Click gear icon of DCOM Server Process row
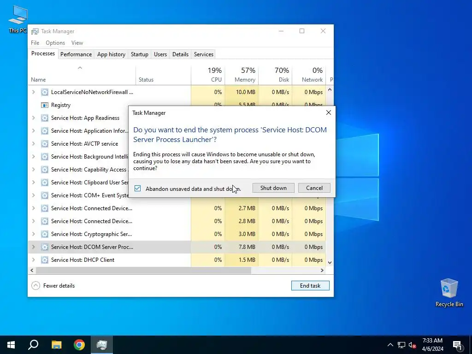This screenshot has height=354, width=472. coord(45,247)
